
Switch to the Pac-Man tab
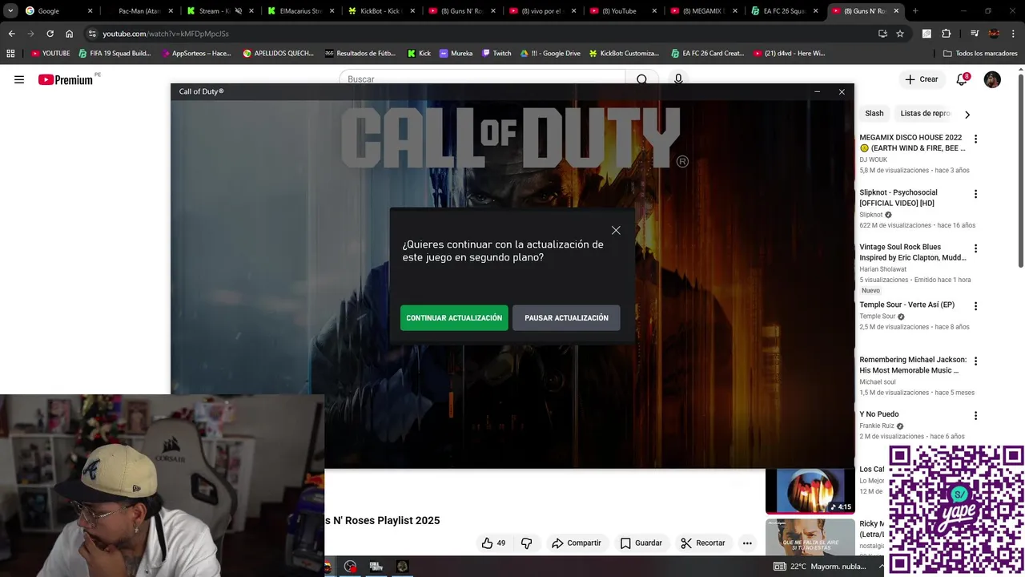click(x=139, y=11)
